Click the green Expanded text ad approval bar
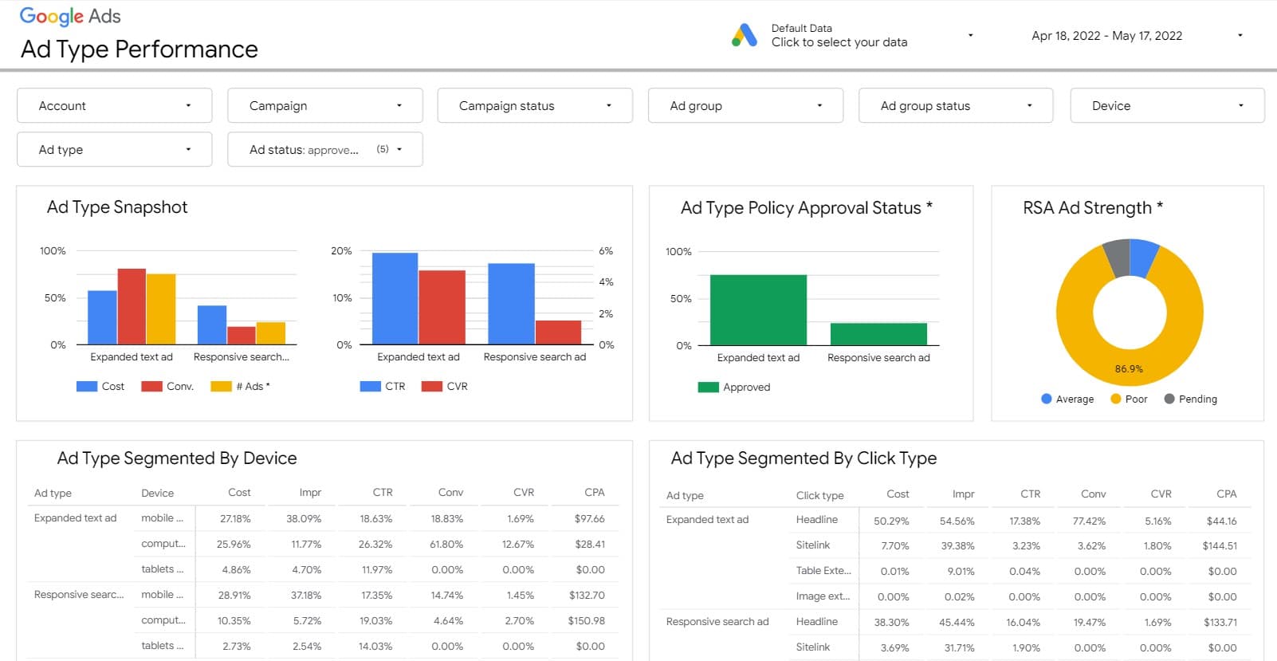Image resolution: width=1277 pixels, height=661 pixels. coord(758,310)
